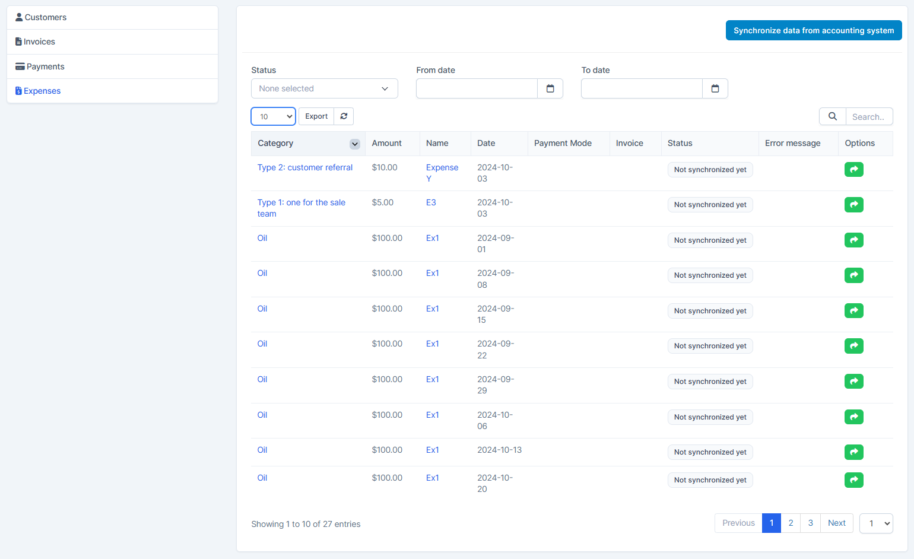Change the page length selector showing 10

(x=274, y=116)
